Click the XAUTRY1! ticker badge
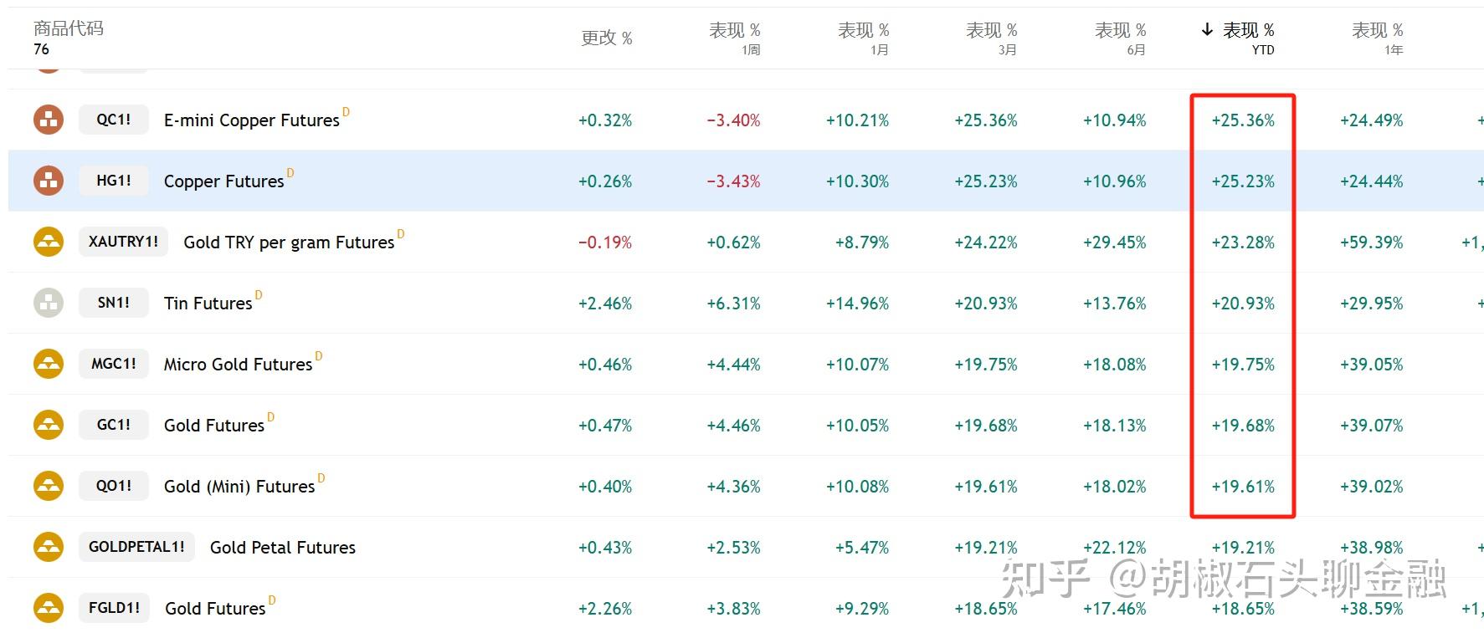Image resolution: width=1484 pixels, height=638 pixels. 123,241
